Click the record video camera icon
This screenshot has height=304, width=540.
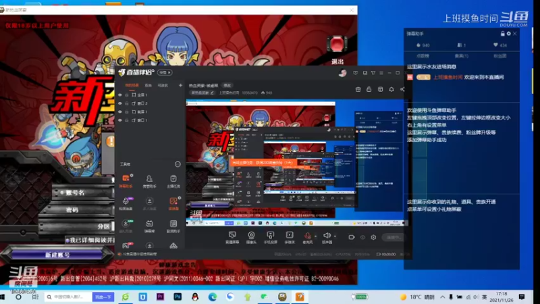(351, 237)
